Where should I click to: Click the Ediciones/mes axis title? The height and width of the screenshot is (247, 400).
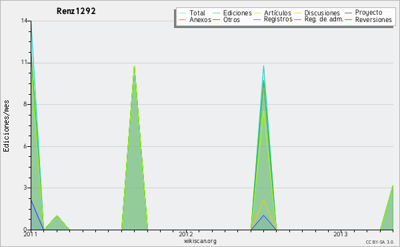tap(6, 126)
